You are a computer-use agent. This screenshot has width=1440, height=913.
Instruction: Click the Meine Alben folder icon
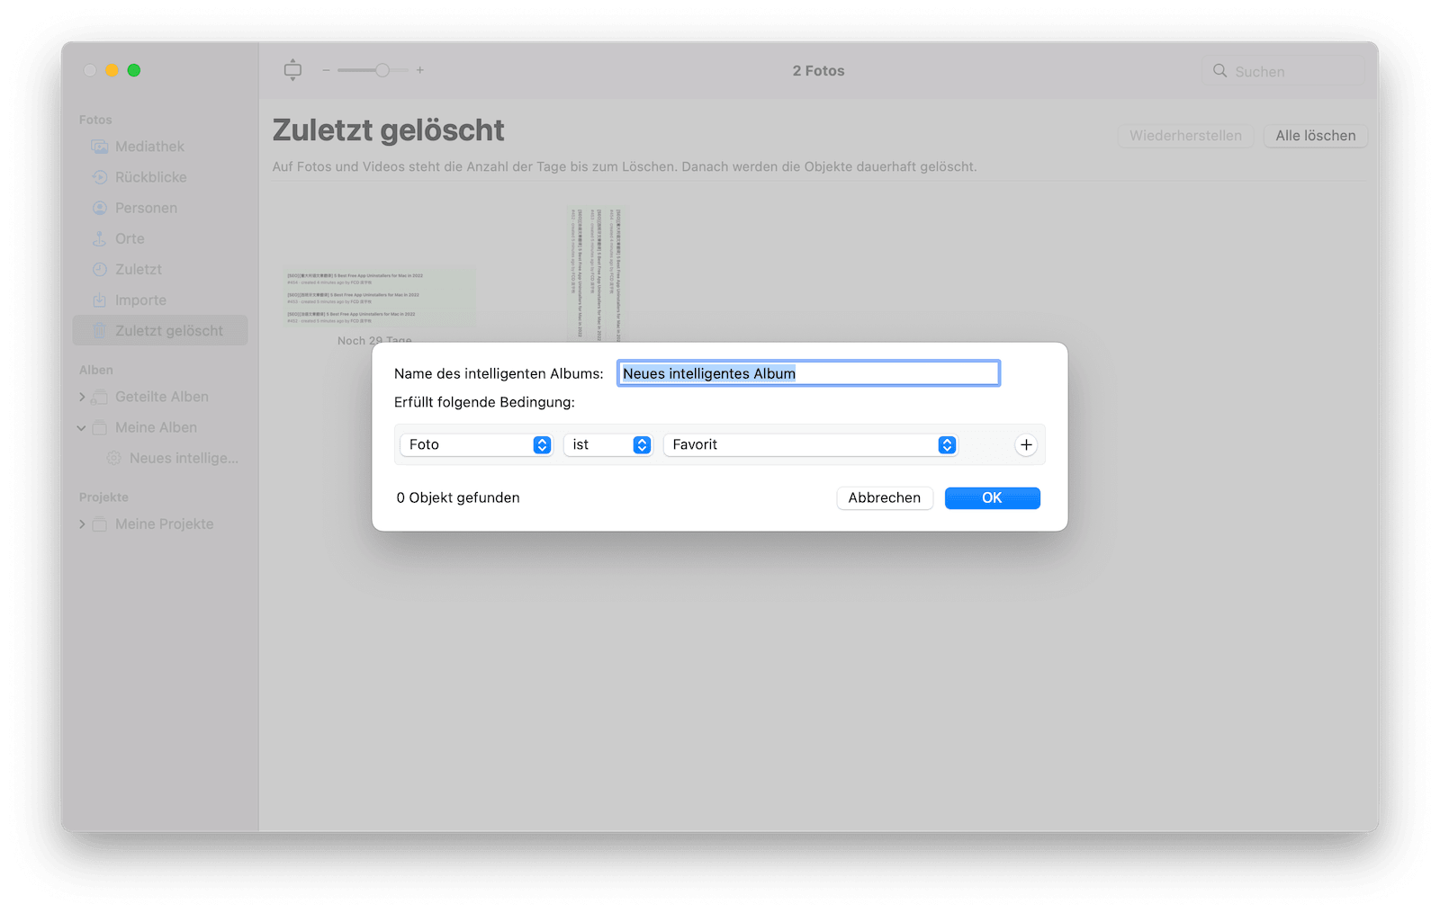coord(100,427)
